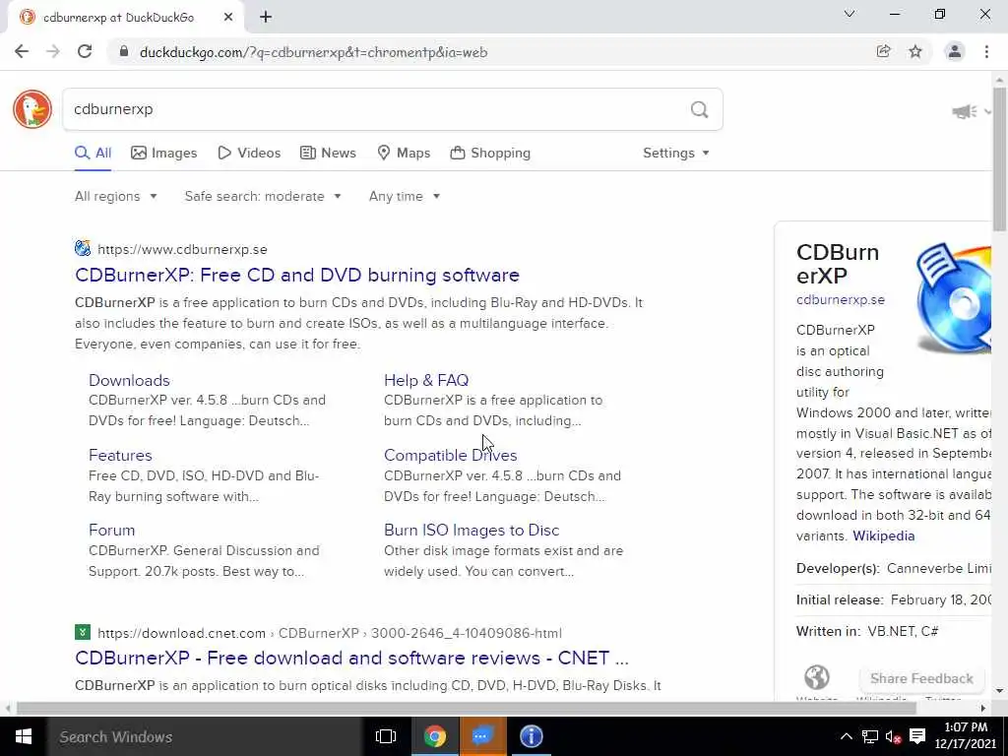Viewport: 1008px width, 756px height.
Task: Open a new browser tab
Action: pyautogui.click(x=266, y=17)
